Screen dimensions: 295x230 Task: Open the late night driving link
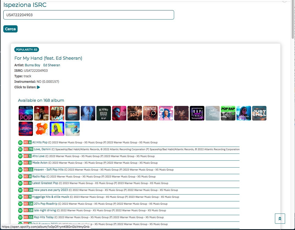click(x=45, y=210)
